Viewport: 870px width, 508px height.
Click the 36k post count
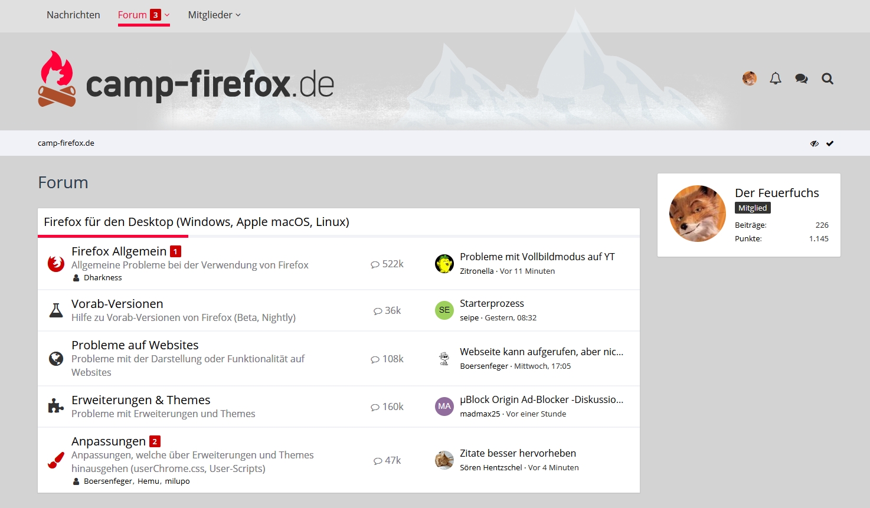tap(387, 310)
